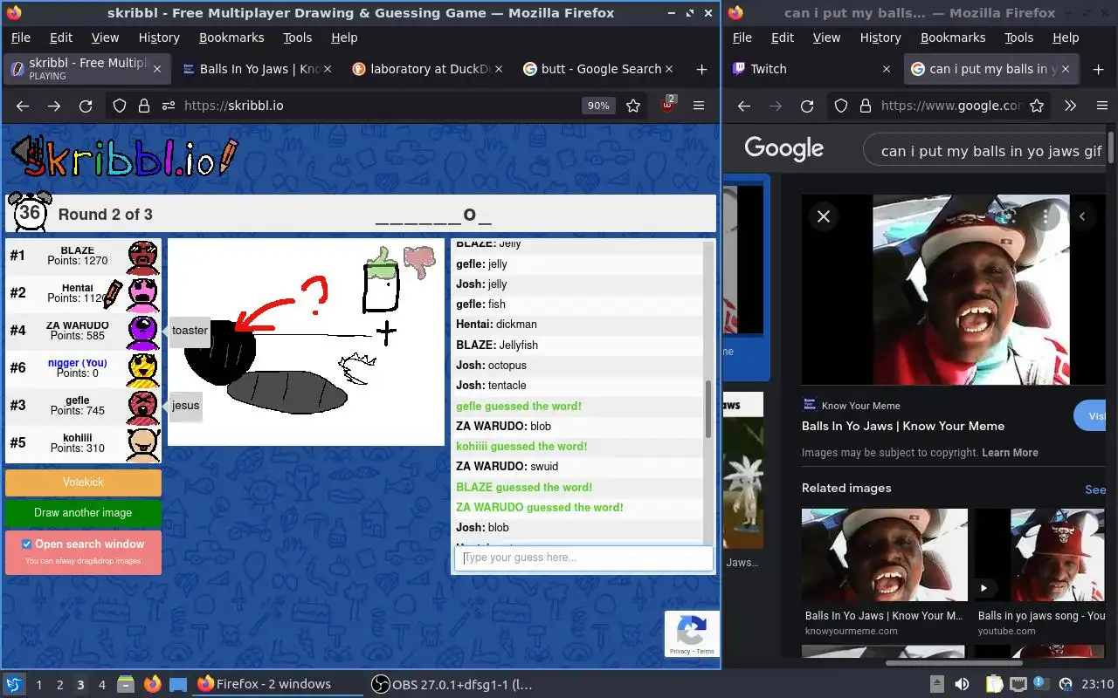Open a new tab in the Google window
The height and width of the screenshot is (698, 1118).
pos(1098,69)
